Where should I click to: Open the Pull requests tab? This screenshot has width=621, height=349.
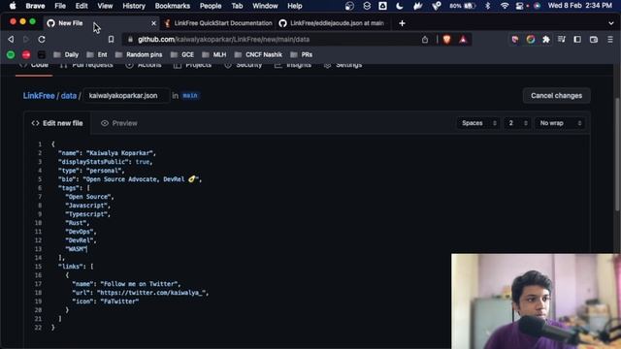coord(86,65)
